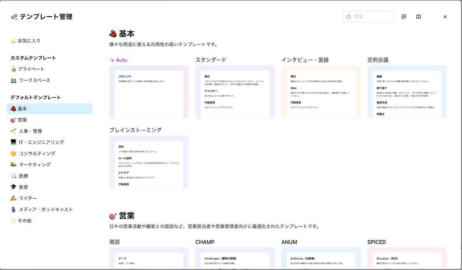Viewport: 462px width, 270px height.
Task: Click the app logo beside テンプレート管理
Action: click(14, 17)
